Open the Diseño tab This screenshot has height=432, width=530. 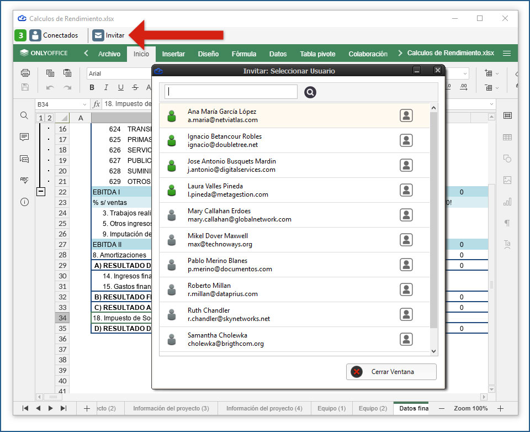coord(208,54)
